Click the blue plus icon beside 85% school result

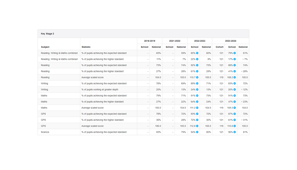pos(197,53)
